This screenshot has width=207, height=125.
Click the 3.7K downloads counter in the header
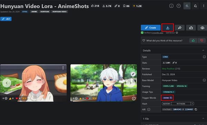[107, 6]
